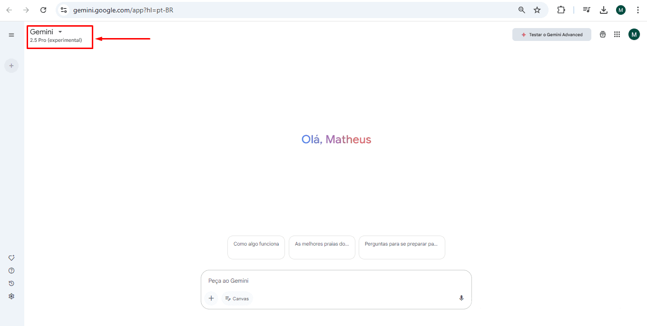647x326 pixels.
Task: Go forward in browser history
Action: (x=26, y=10)
